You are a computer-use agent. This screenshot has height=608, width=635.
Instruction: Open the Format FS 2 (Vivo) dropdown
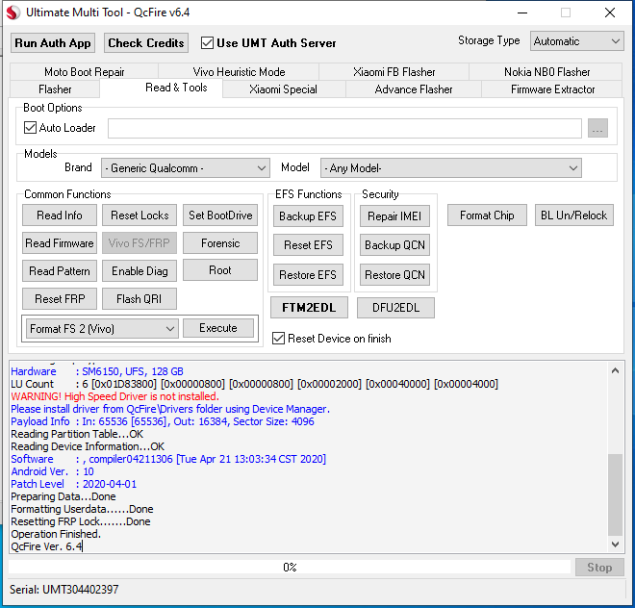pos(102,328)
